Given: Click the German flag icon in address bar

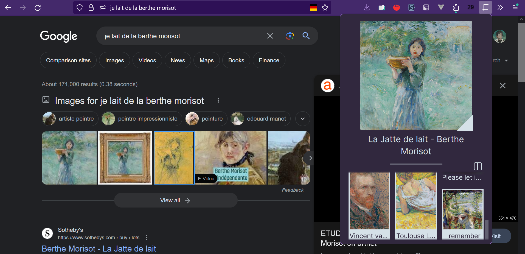Looking at the screenshot, I should click(x=313, y=8).
